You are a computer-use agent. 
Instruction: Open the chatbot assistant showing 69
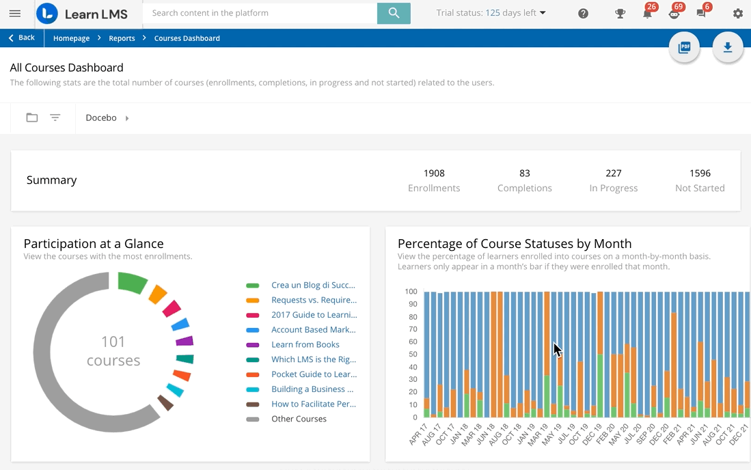673,14
